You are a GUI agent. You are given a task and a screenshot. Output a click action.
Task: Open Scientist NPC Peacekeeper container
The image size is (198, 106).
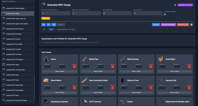point(18,90)
